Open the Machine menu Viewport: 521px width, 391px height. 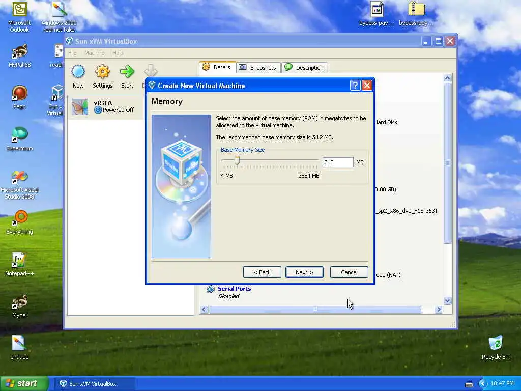94,53
